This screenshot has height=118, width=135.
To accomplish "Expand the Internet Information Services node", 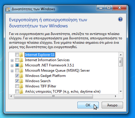I will coord(12,61).
